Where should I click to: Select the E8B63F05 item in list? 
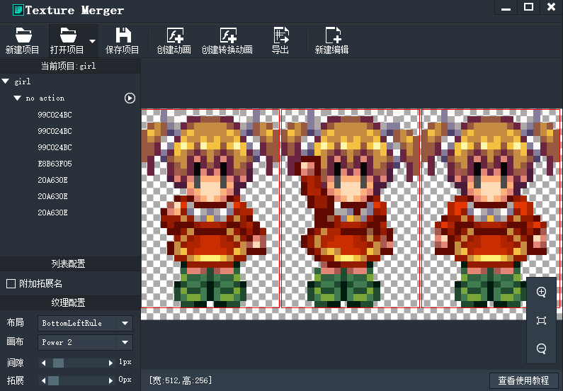pos(55,164)
